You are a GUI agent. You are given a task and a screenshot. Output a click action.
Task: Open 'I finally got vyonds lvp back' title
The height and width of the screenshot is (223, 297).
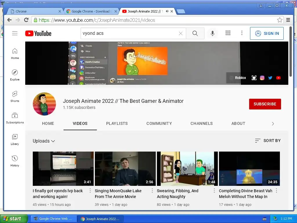(x=58, y=194)
